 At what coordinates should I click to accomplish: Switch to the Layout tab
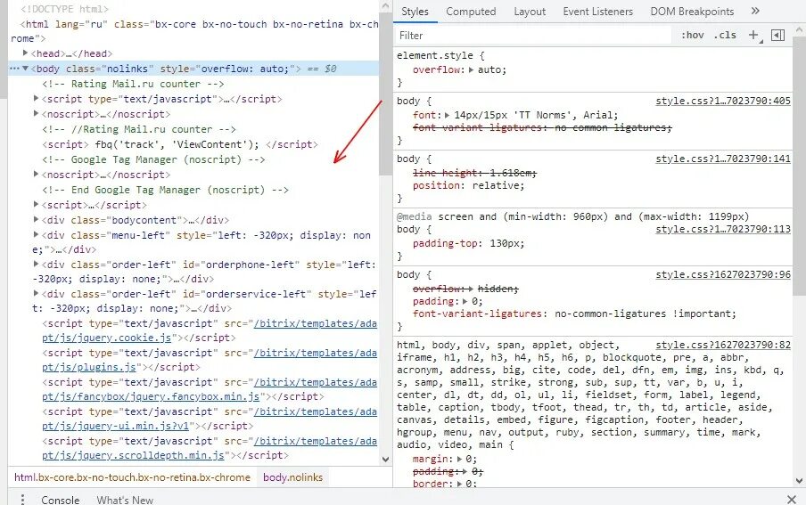tap(530, 12)
